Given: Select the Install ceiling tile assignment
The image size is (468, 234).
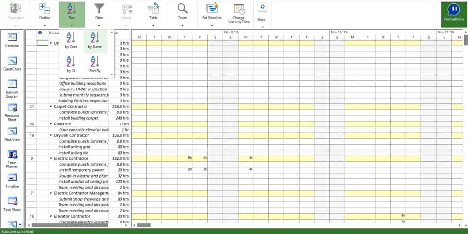Looking at the screenshot, I should [73, 153].
